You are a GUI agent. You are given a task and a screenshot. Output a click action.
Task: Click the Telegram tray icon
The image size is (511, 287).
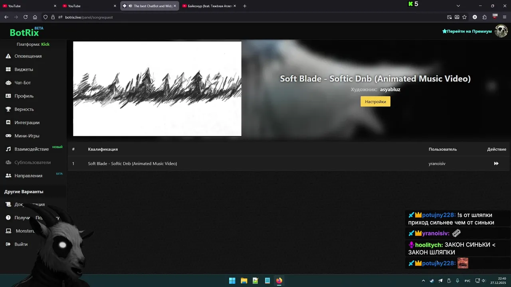click(x=440, y=281)
